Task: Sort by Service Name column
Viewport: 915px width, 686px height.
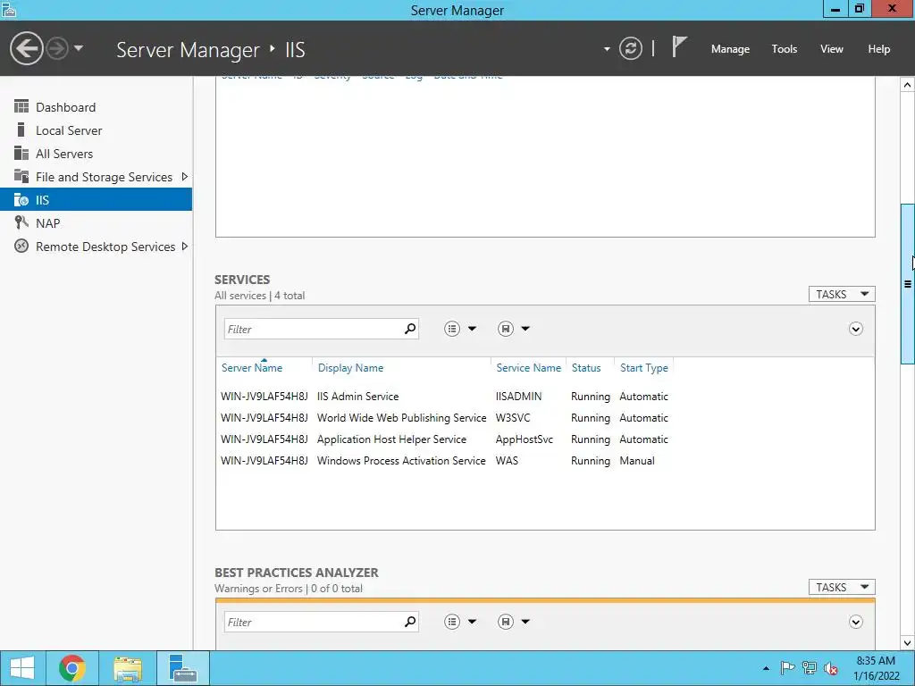Action: click(528, 367)
